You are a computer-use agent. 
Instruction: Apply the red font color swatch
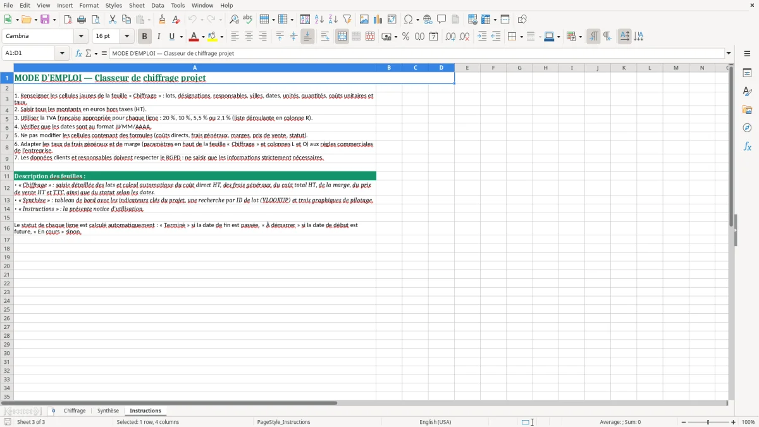tap(194, 37)
